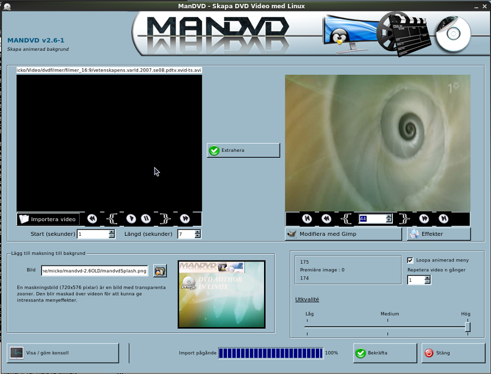Viewport: 491px width, 374px height.
Task: Click the MANDVD v2.6-1 title text
Action: (35, 40)
